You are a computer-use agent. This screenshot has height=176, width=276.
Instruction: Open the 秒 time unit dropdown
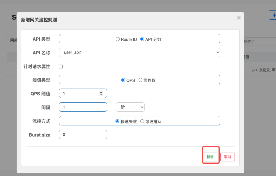(130, 107)
